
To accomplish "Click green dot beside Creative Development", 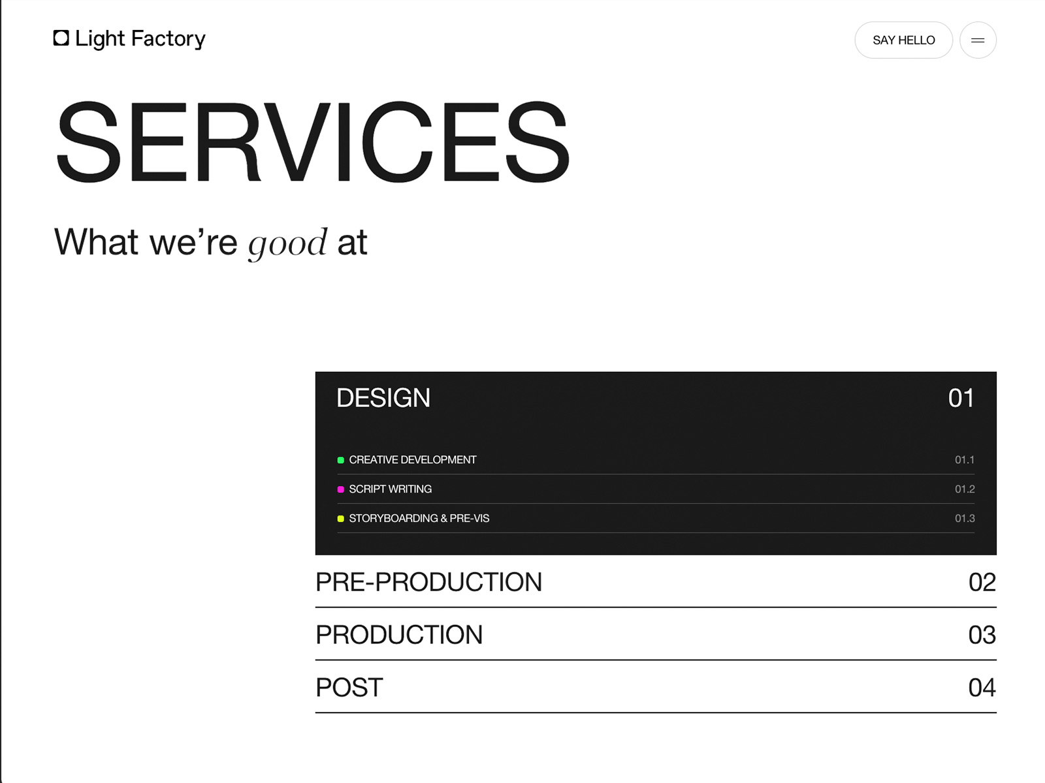I will (340, 460).
